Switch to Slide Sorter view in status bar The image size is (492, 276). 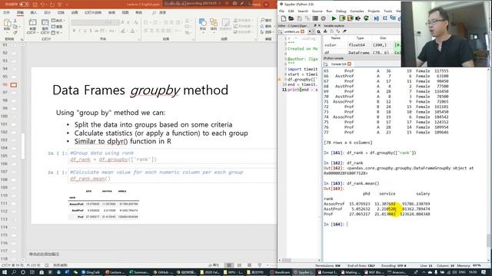239,265
